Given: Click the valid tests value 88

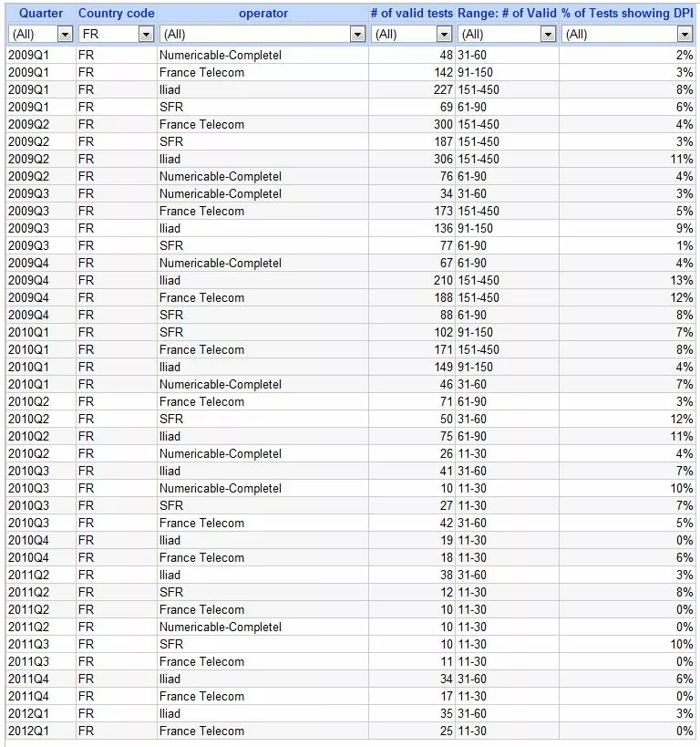Looking at the screenshot, I should [x=447, y=315].
